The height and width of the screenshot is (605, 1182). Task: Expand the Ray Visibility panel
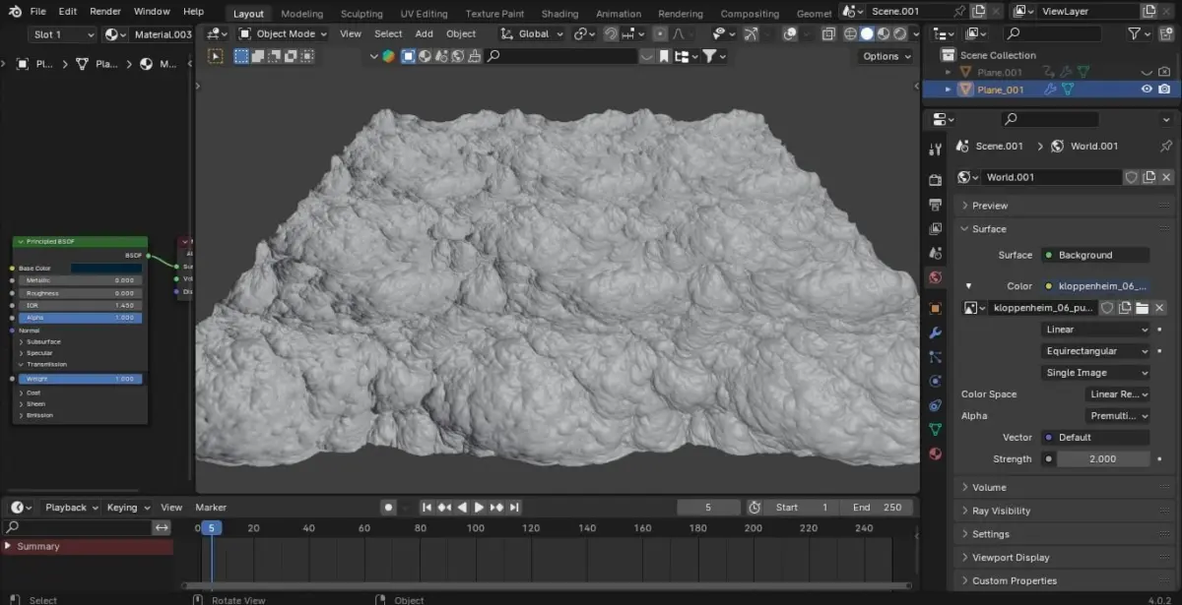click(x=1001, y=511)
